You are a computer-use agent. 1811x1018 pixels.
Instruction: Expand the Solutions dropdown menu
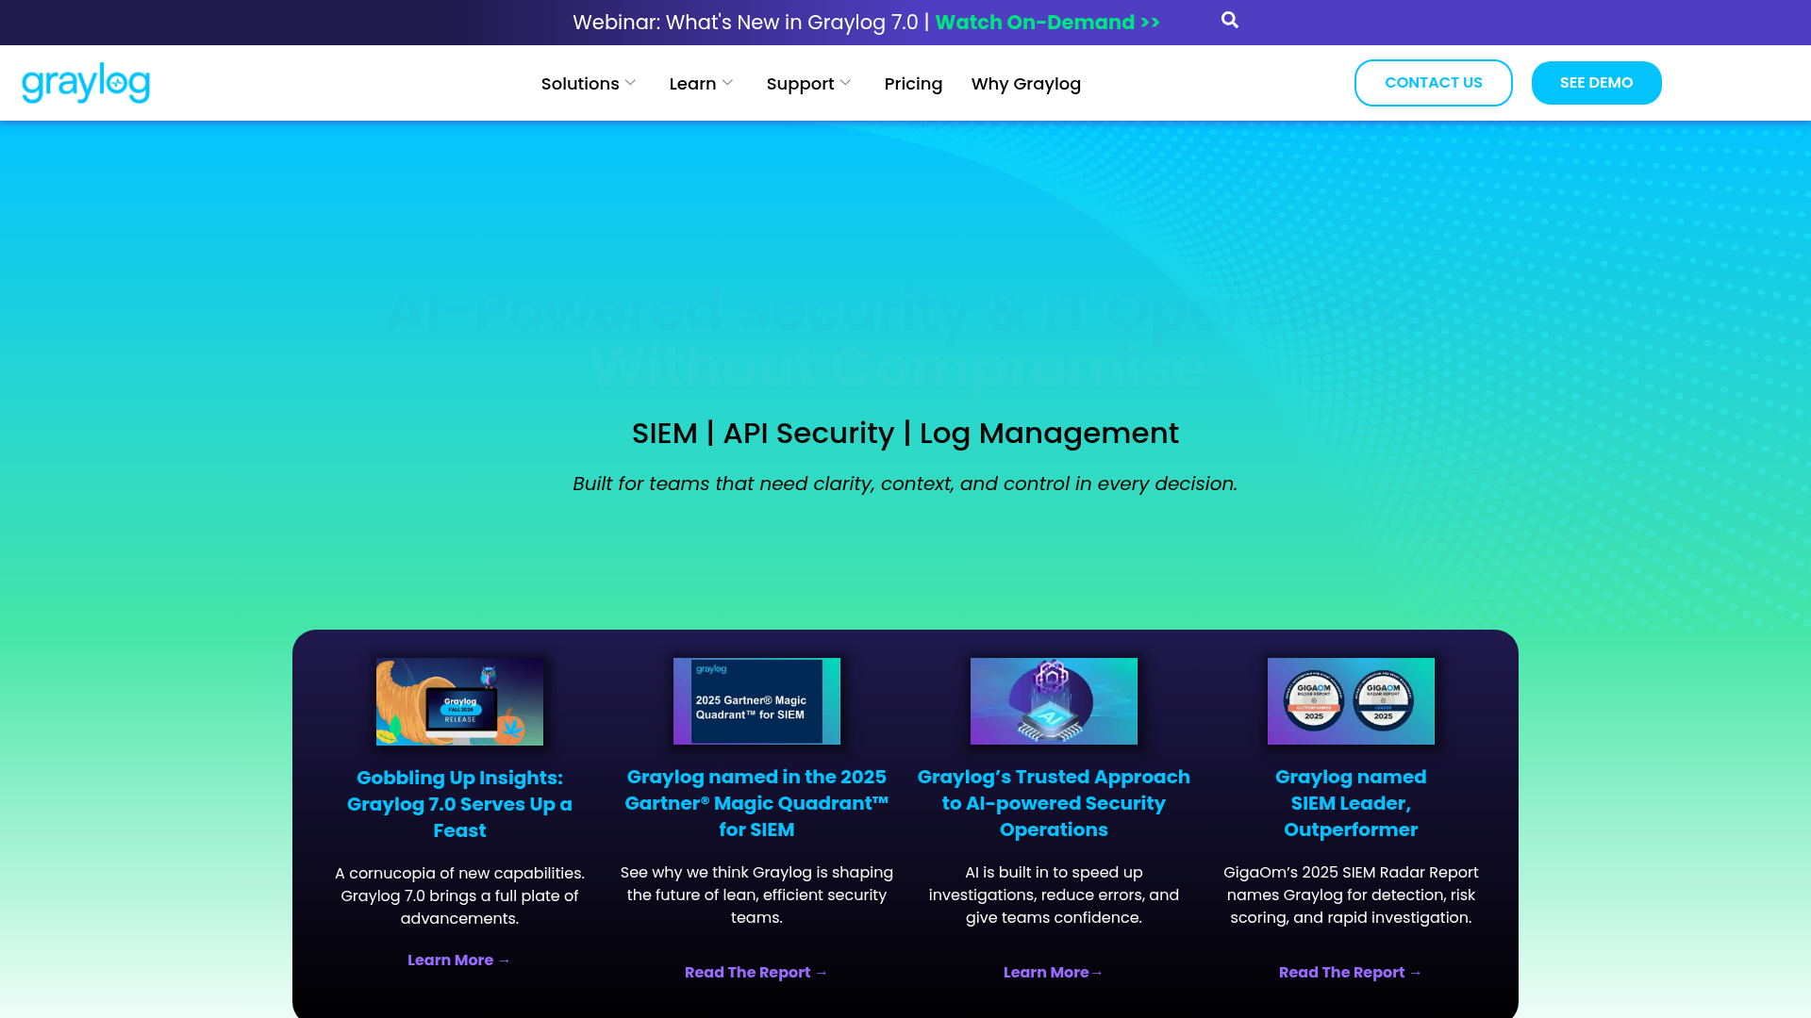pyautogui.click(x=580, y=83)
